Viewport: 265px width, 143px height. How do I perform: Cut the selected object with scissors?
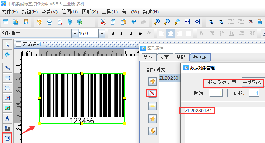point(103,22)
